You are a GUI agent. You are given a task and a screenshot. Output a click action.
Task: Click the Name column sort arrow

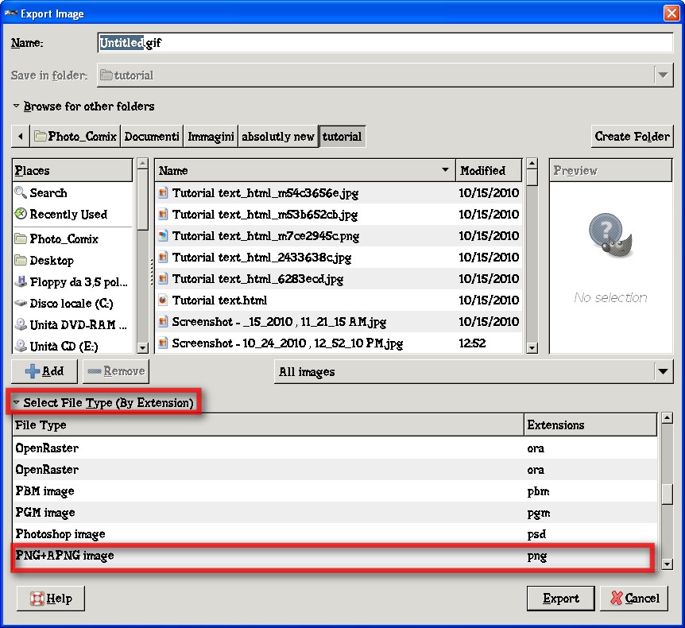(x=445, y=169)
